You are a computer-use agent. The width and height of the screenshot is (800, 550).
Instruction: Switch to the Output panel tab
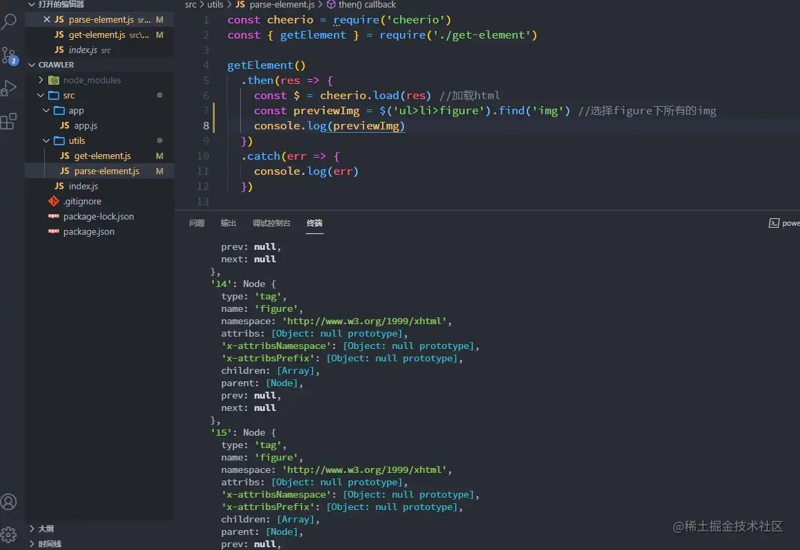(228, 223)
